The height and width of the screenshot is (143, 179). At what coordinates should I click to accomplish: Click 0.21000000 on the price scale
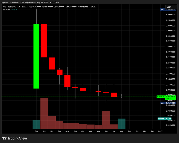pos(170,68)
